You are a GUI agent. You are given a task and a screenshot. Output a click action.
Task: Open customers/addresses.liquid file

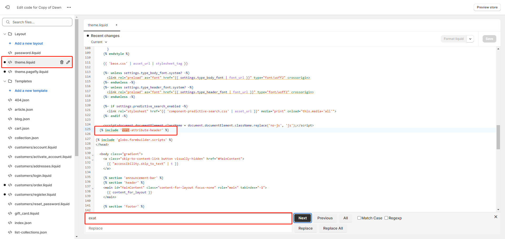(x=37, y=166)
